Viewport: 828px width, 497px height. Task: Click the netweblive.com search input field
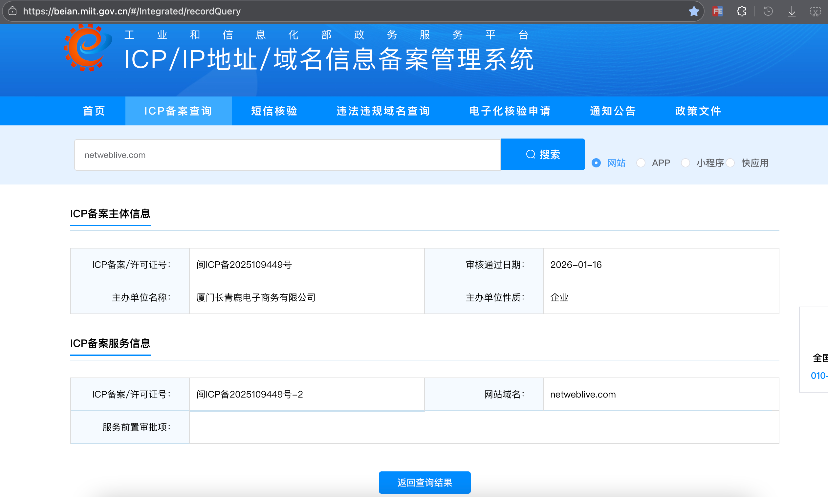tap(287, 155)
